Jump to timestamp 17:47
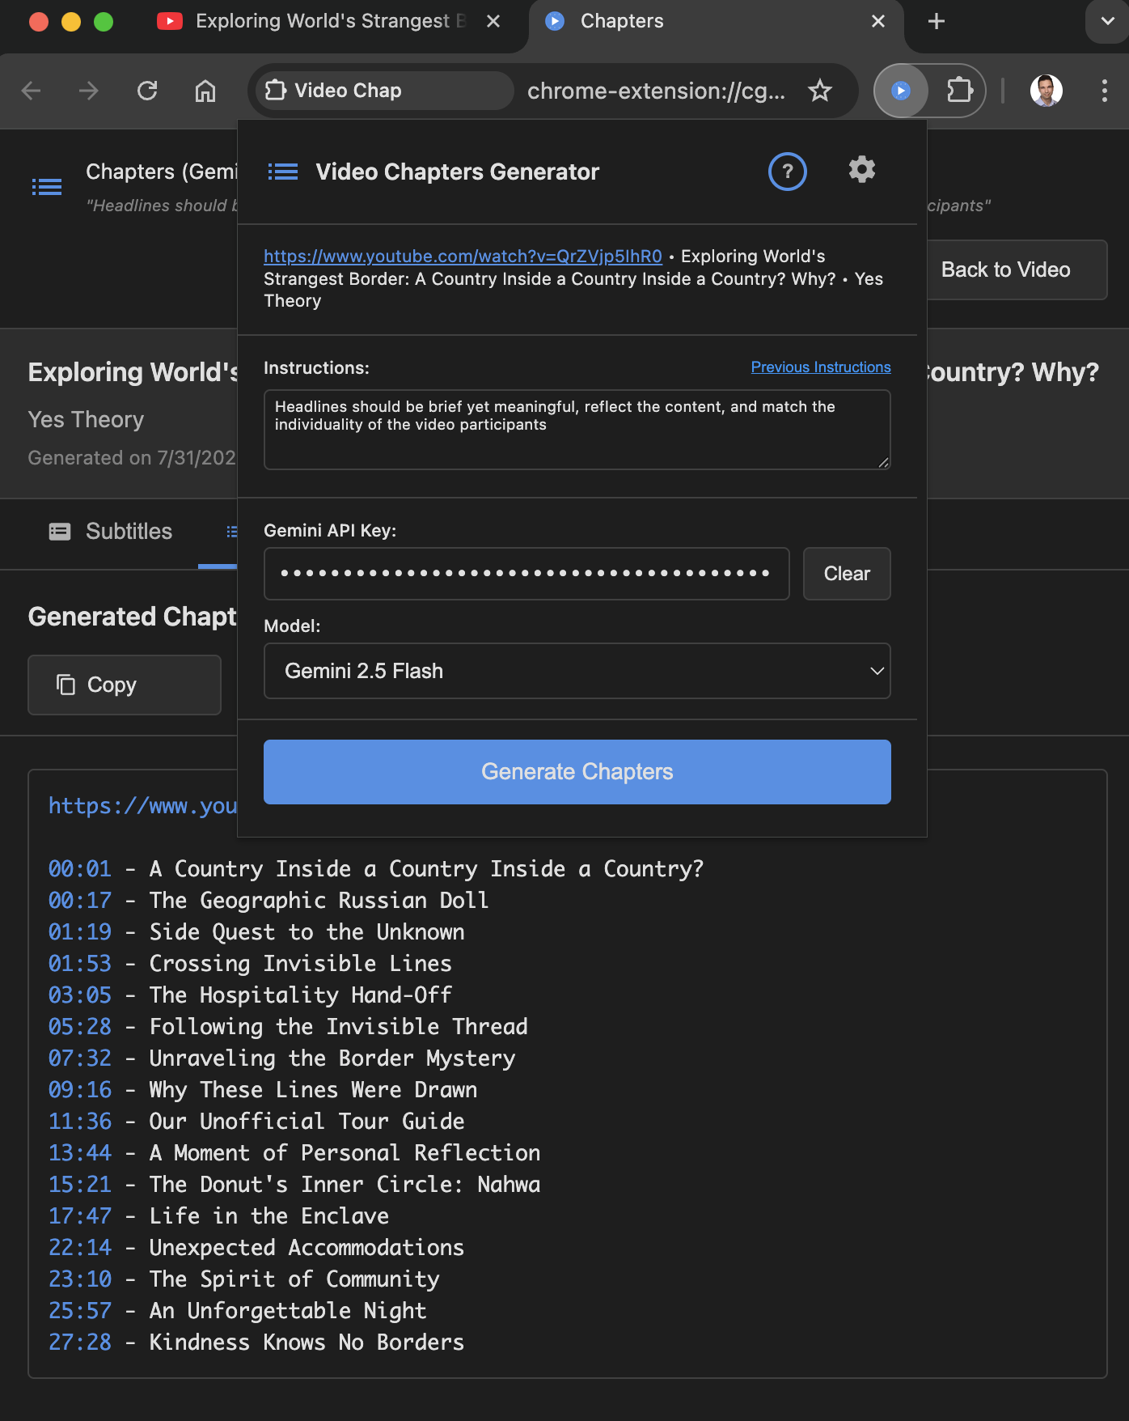1129x1421 pixels. (x=80, y=1216)
